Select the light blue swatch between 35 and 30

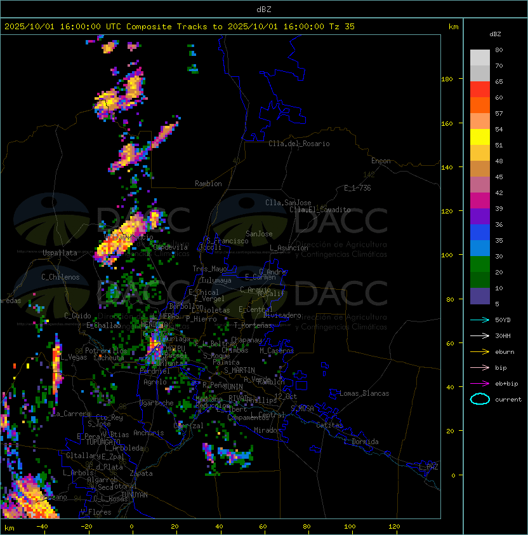tap(480, 248)
